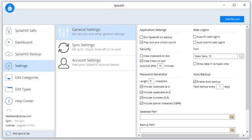This screenshot has width=252, height=140.
Task: Click the horizontal scrollbar left arrow
Action: pos(139,135)
